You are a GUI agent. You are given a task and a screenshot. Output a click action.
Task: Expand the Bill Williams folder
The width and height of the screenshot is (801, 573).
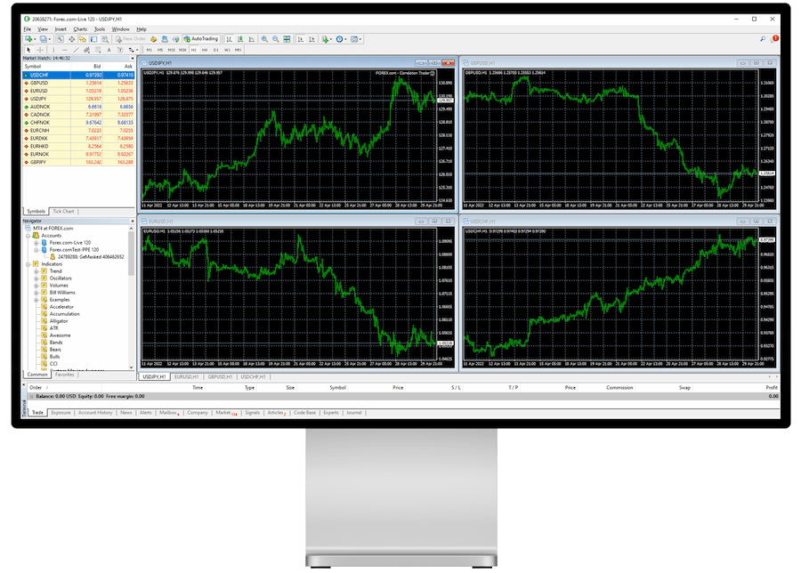click(x=36, y=293)
